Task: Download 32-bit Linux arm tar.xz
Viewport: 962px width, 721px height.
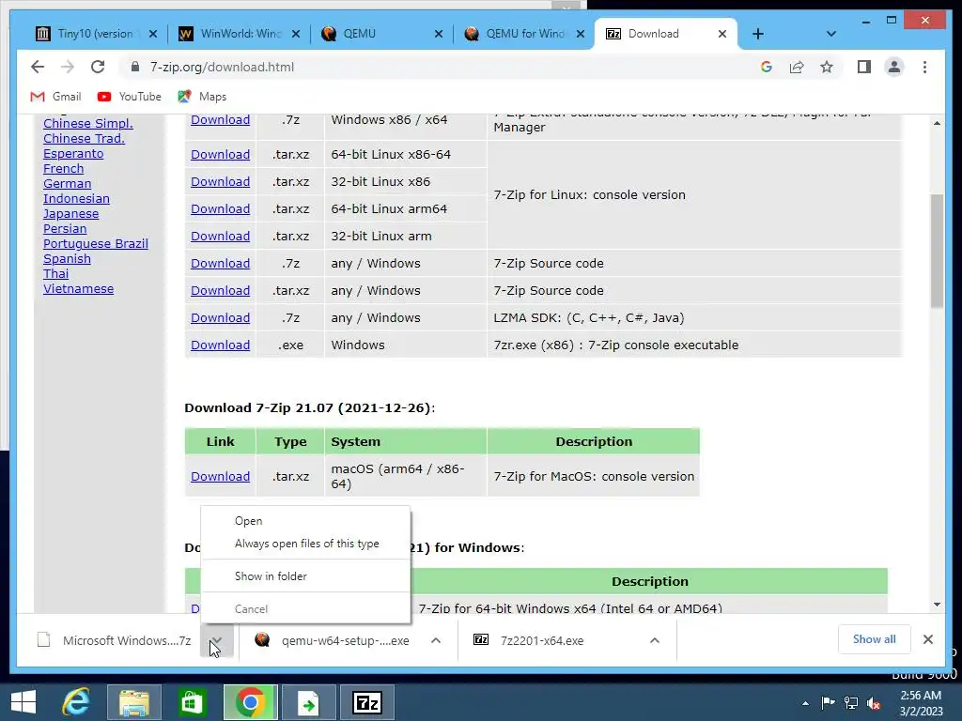Action: click(220, 236)
